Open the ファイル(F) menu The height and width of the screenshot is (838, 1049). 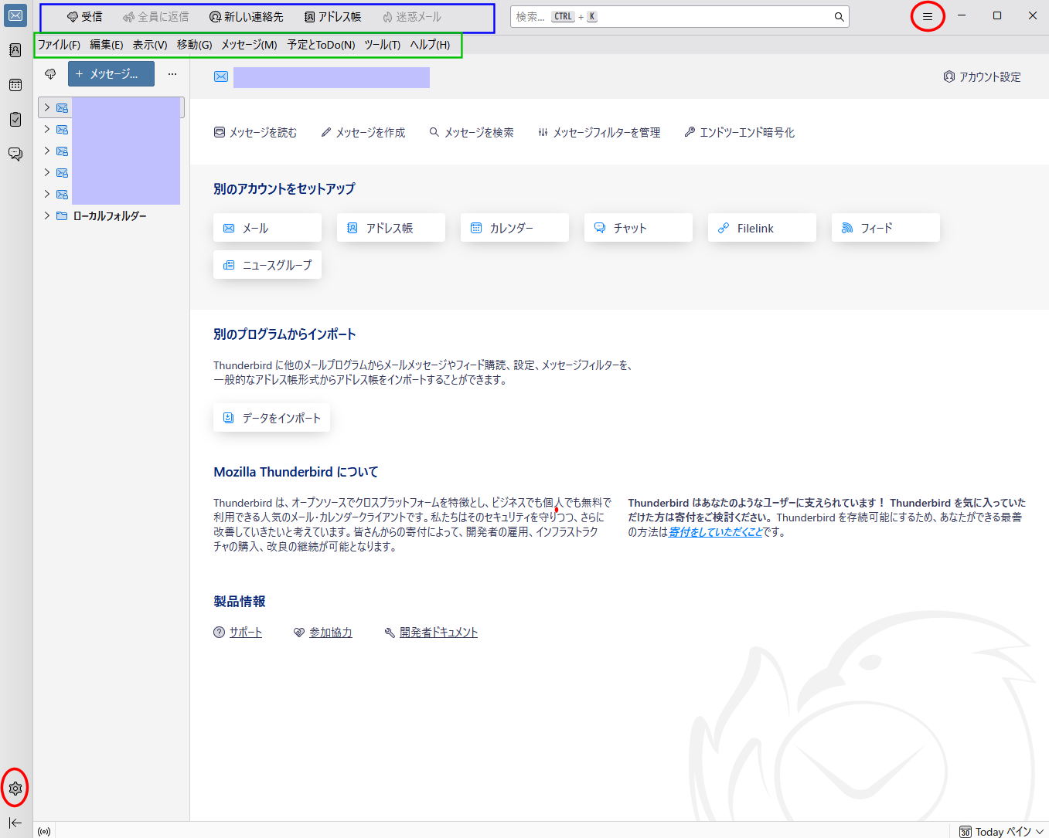pyautogui.click(x=59, y=45)
